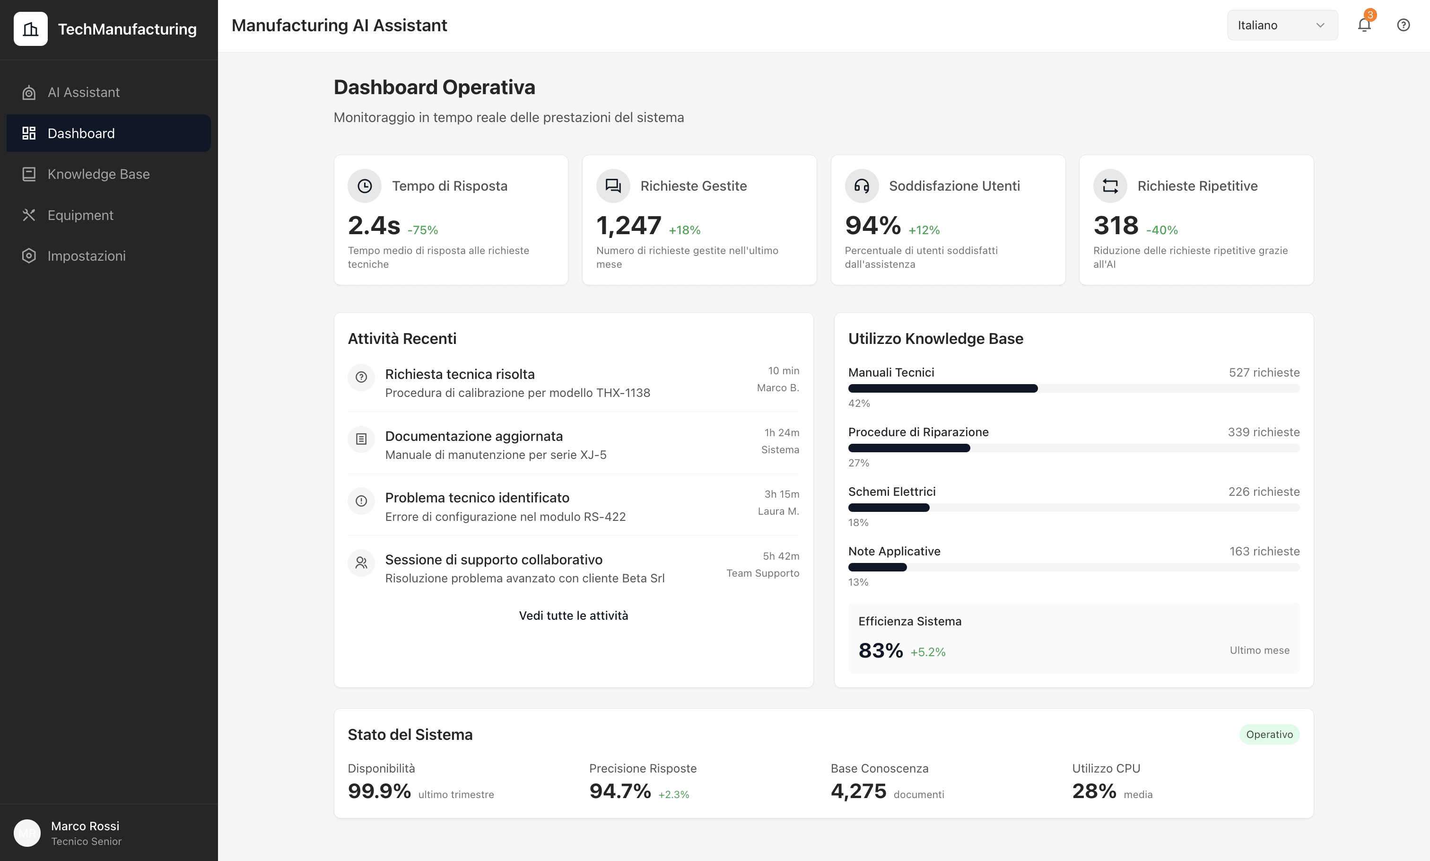This screenshot has width=1430, height=861.
Task: Click the Team Supporto label
Action: click(763, 573)
